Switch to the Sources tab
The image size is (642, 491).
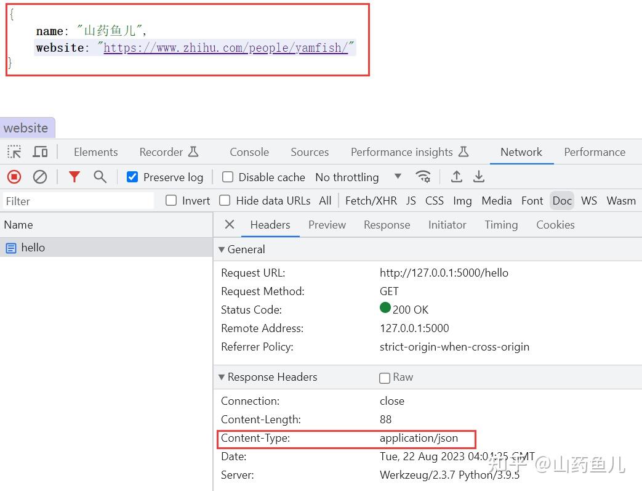pyautogui.click(x=310, y=152)
